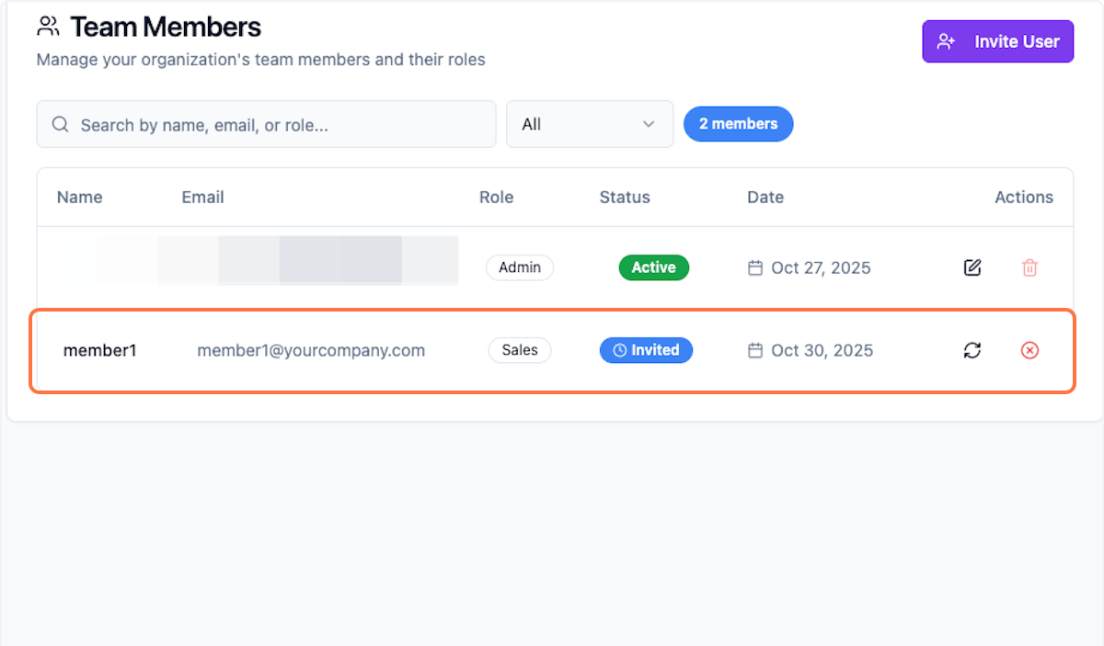The width and height of the screenshot is (1104, 646).
Task: Click the resend invitation icon for member1
Action: pos(972,350)
